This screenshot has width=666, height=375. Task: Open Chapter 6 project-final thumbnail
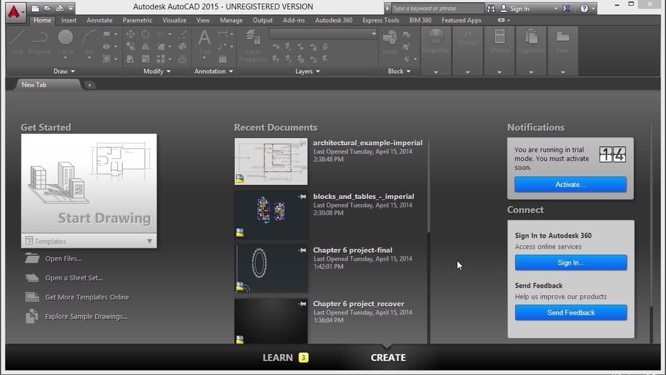point(271,269)
